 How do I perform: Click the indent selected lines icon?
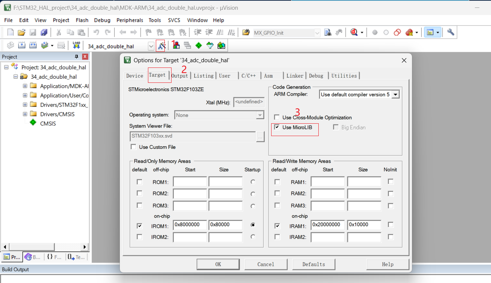tap(198, 33)
